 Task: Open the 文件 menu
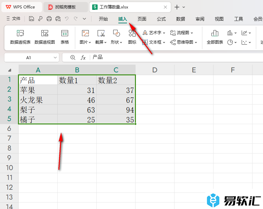pos(14,19)
